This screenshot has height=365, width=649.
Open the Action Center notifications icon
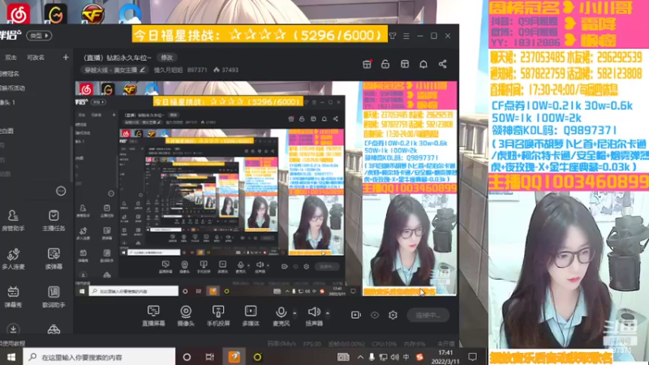click(x=472, y=357)
